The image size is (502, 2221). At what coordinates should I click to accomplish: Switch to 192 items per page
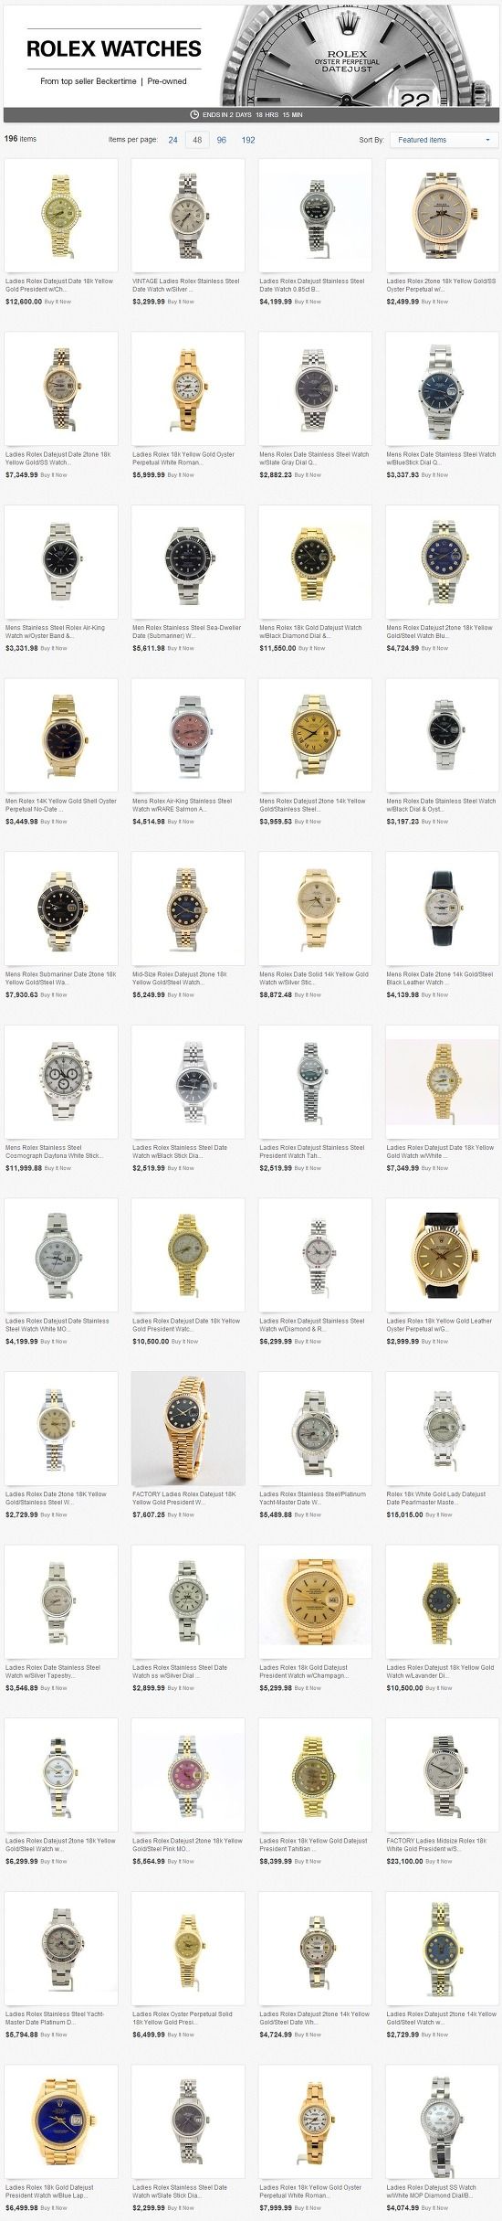(248, 140)
